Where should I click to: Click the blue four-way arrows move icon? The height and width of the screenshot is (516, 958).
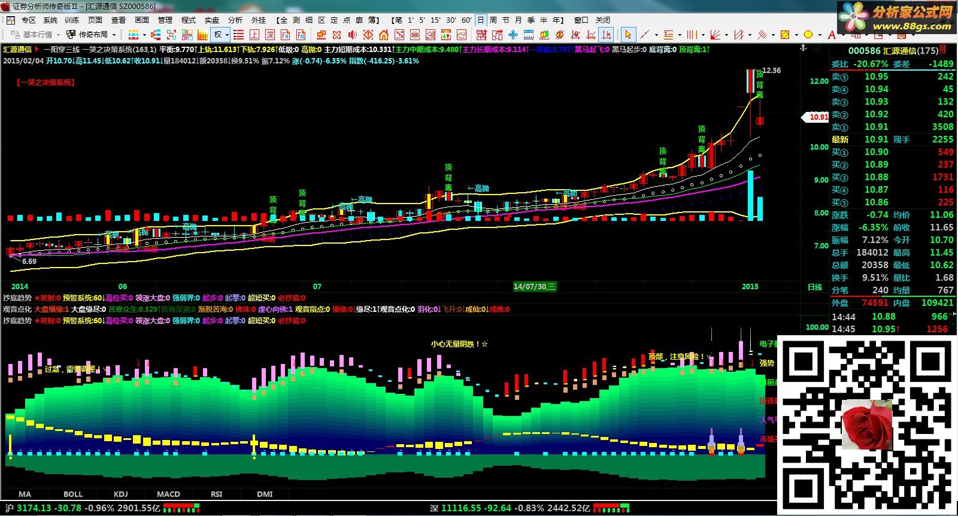click(x=513, y=35)
